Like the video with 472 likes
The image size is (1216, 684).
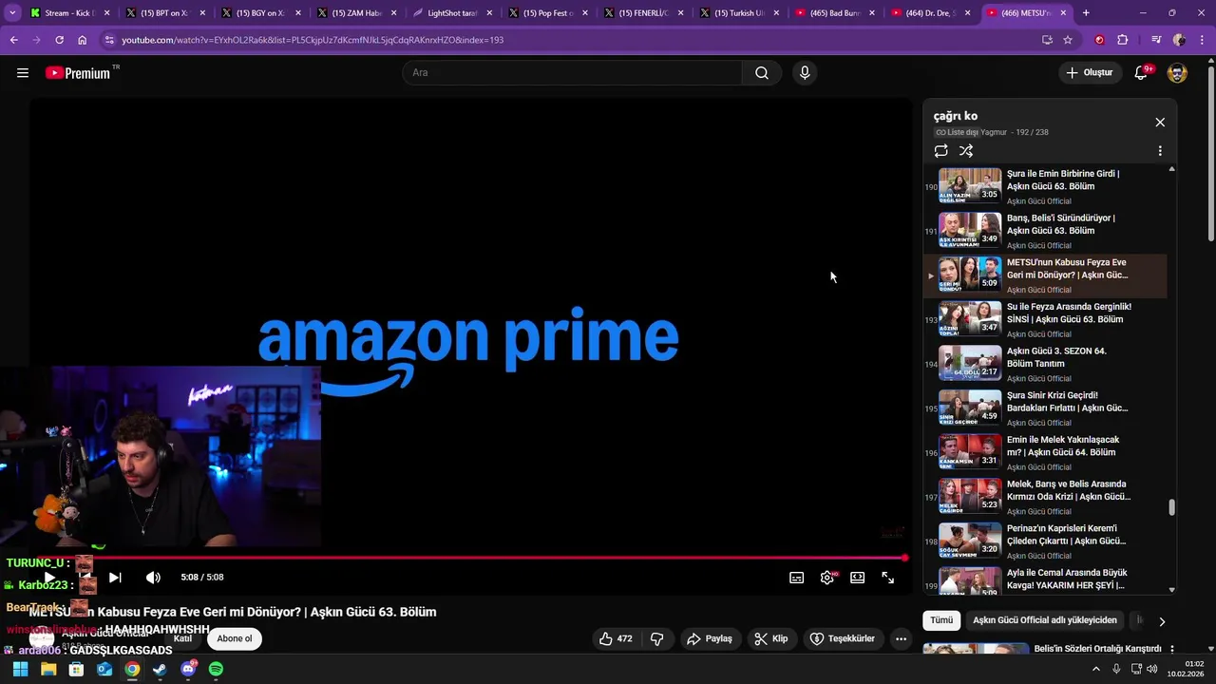[x=616, y=638]
